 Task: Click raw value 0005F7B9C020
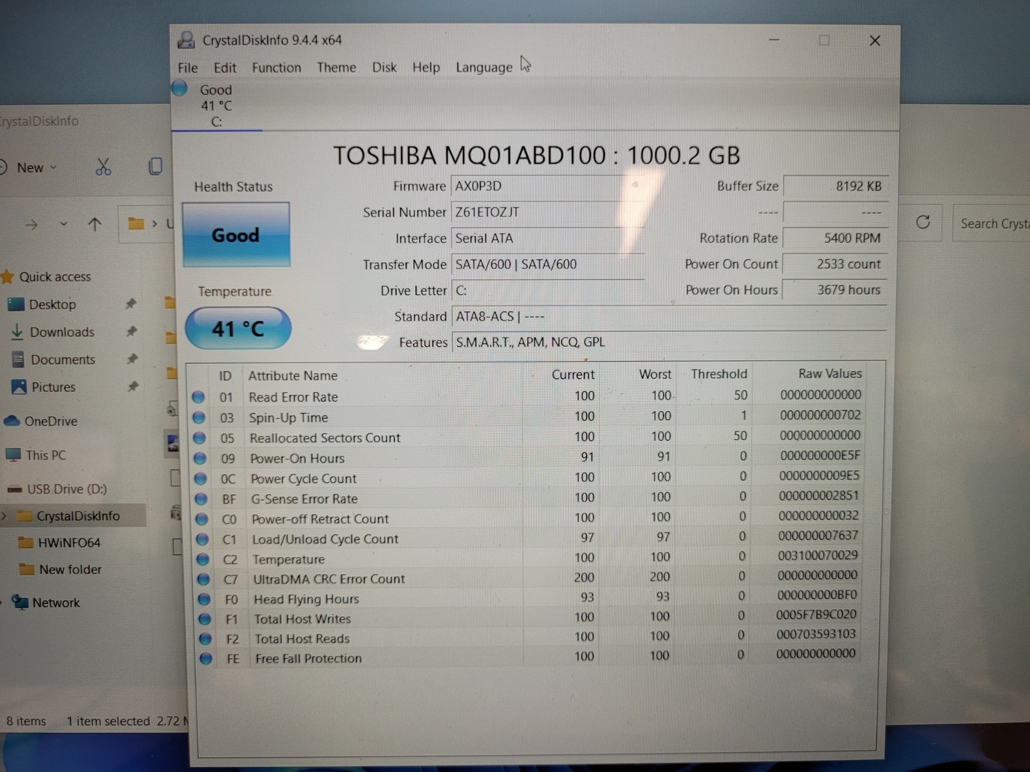coord(816,614)
